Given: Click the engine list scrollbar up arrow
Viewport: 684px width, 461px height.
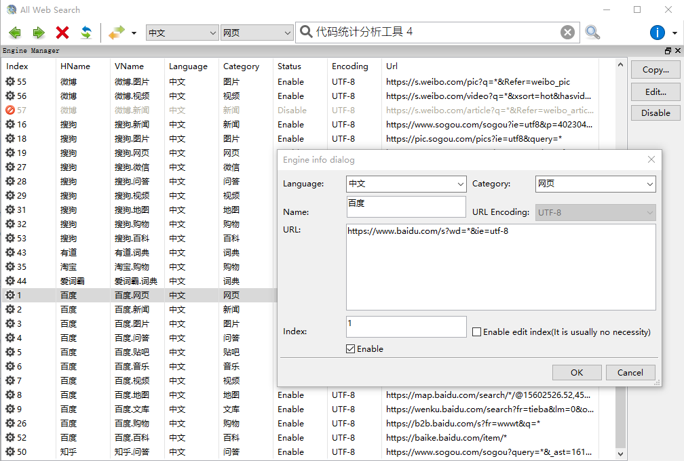Looking at the screenshot, I should [x=620, y=65].
